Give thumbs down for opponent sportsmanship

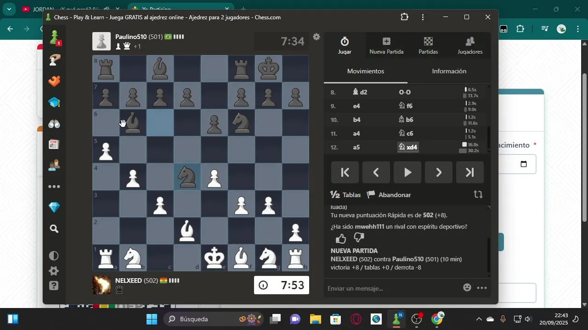pos(359,238)
